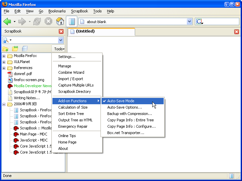The height and width of the screenshot is (181, 242).
Task: Collapse the 2006年9月3日 folder
Action: point(4,105)
